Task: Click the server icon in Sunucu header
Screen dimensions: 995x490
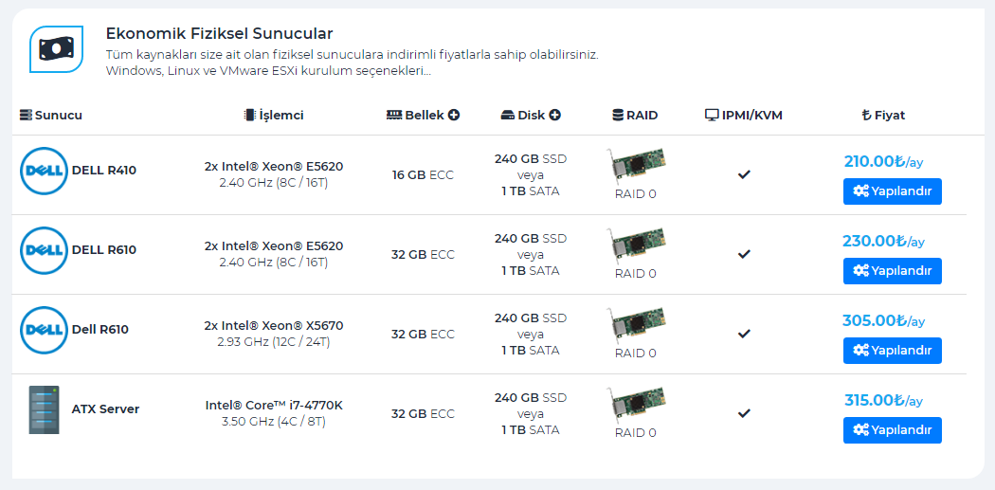Action: point(26,116)
